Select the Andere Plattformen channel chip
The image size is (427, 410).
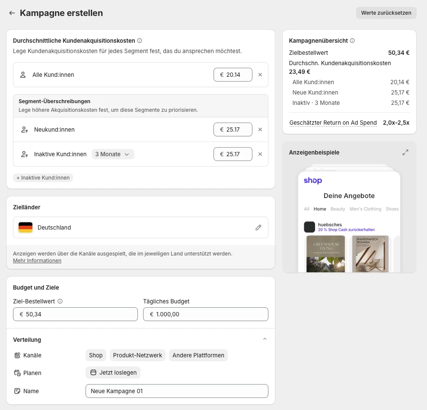click(x=198, y=355)
